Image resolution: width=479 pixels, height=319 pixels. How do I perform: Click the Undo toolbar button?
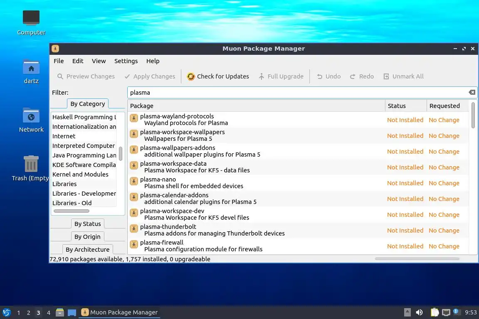tap(329, 76)
